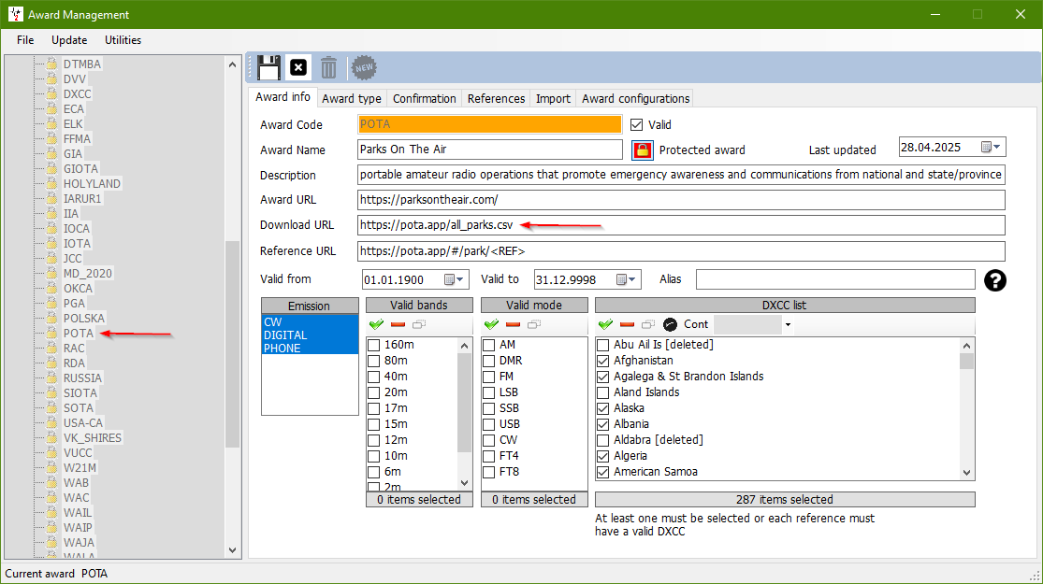1043x584 pixels.
Task: Select DIGITAL in the Emission list
Action: pos(310,335)
